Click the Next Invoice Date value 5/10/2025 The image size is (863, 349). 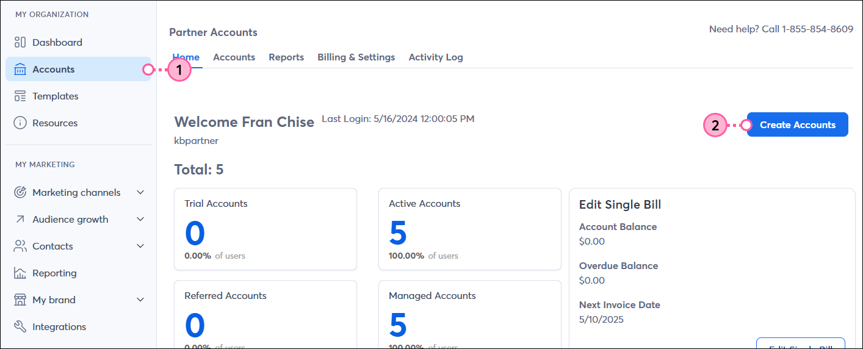pos(602,319)
